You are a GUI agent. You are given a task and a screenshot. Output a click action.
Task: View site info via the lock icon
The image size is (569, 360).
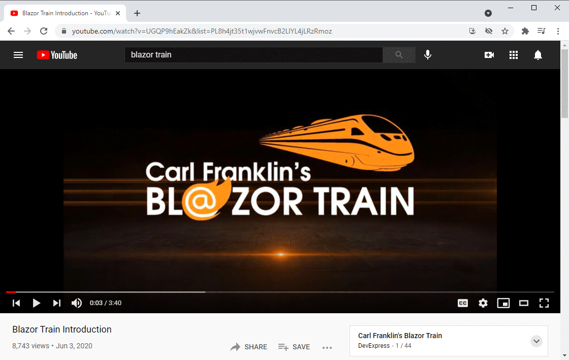pyautogui.click(x=64, y=31)
